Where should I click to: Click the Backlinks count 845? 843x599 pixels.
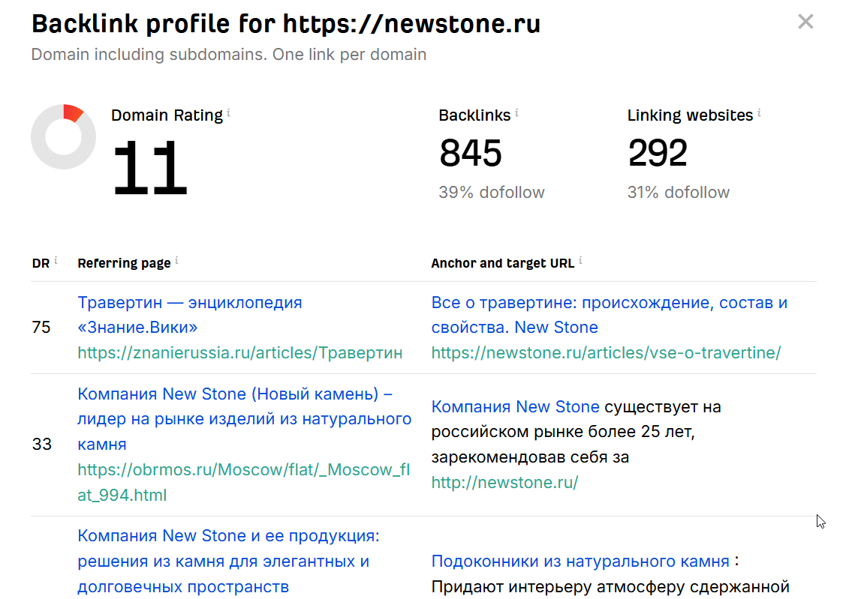coord(471,152)
